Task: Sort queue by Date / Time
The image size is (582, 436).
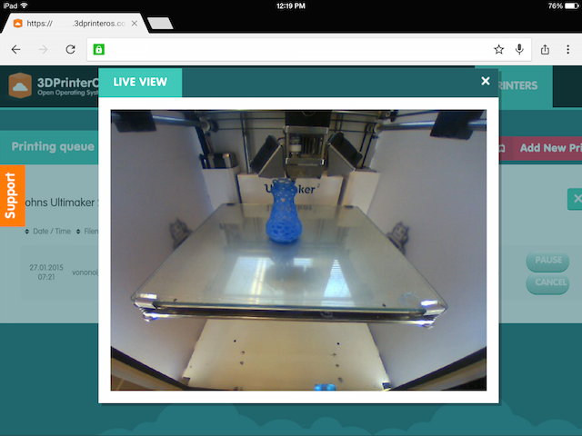Action: (48, 232)
